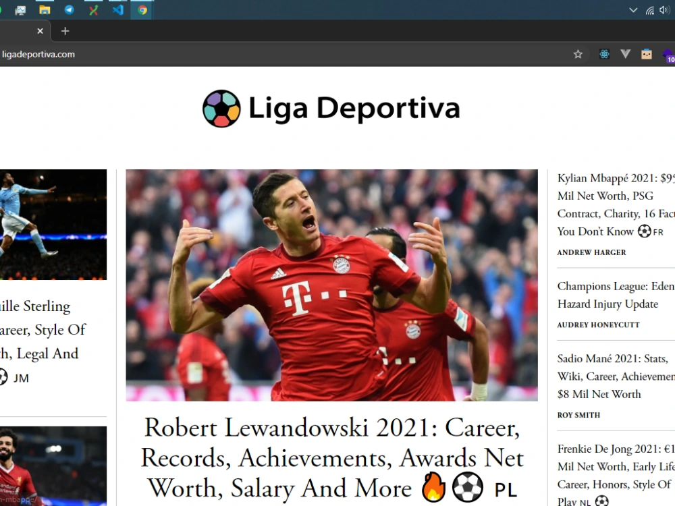This screenshot has width=675, height=506.
Task: Open the React Developer Tools extension
Action: (604, 54)
